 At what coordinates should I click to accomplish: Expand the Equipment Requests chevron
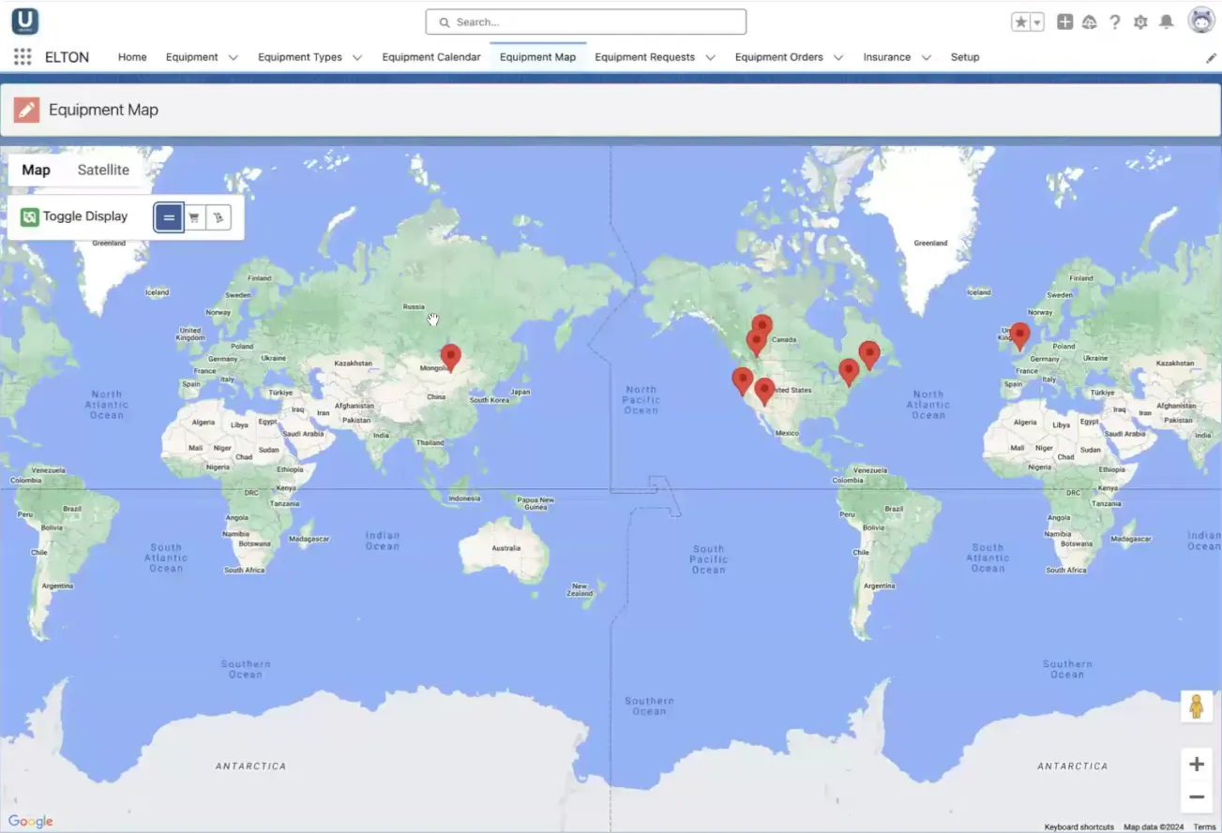tap(710, 58)
